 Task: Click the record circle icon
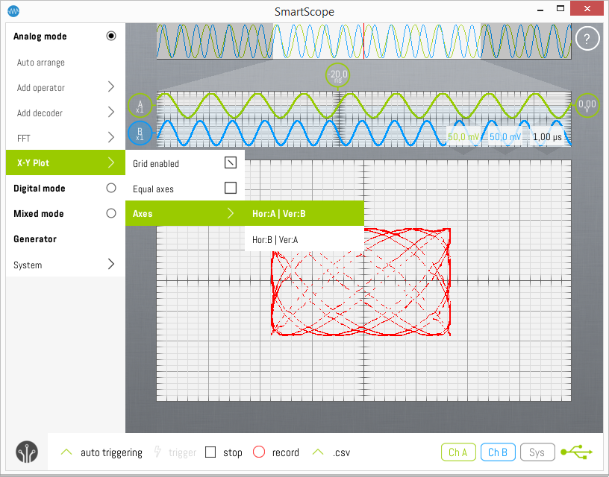(259, 452)
